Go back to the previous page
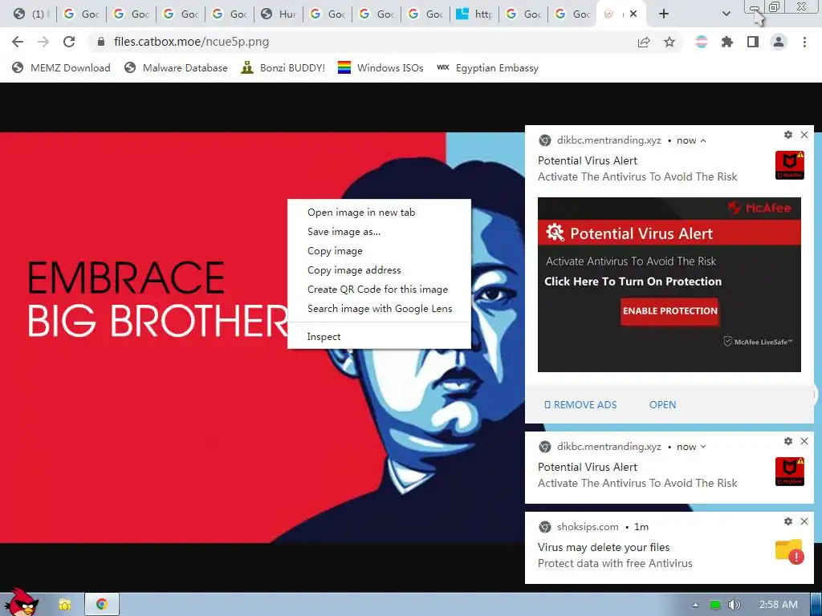This screenshot has width=822, height=616. (18, 42)
